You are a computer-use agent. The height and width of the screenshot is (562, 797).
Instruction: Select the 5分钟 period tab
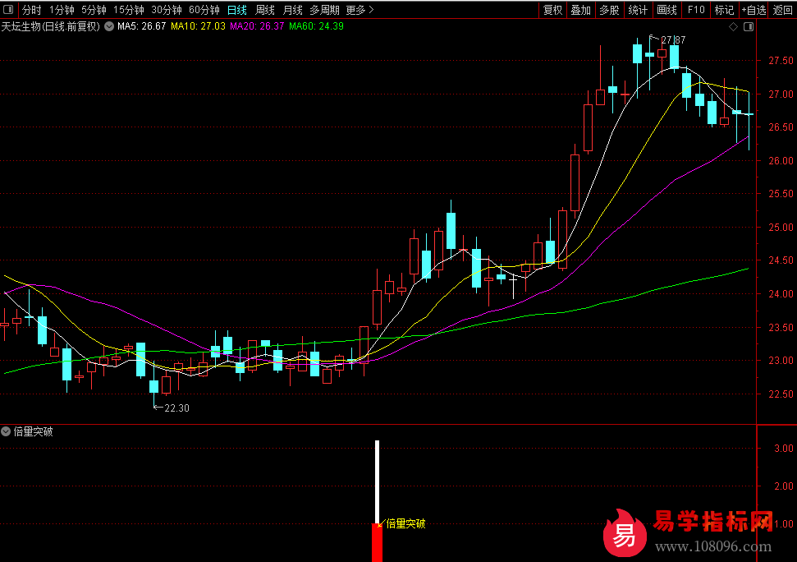tap(94, 10)
